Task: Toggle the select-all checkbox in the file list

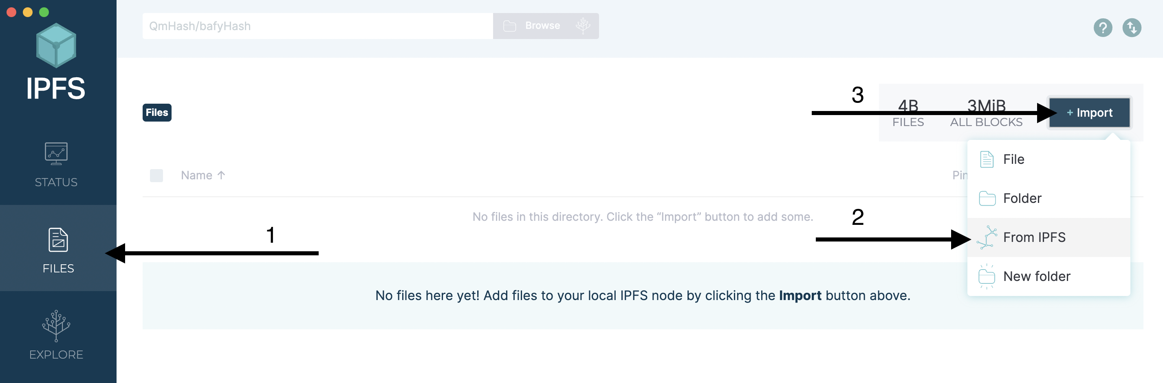Action: point(156,175)
